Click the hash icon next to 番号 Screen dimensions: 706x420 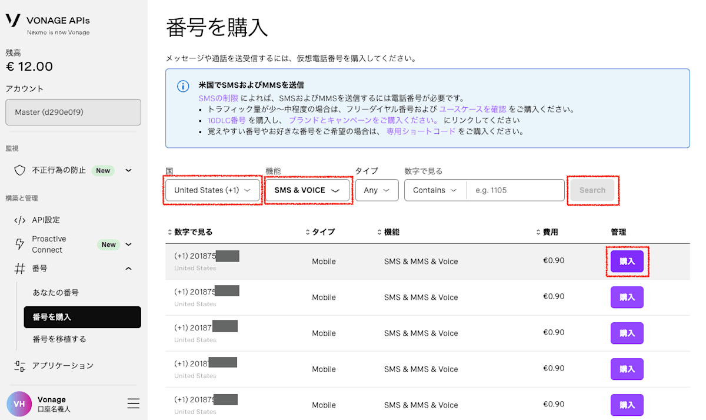point(20,269)
